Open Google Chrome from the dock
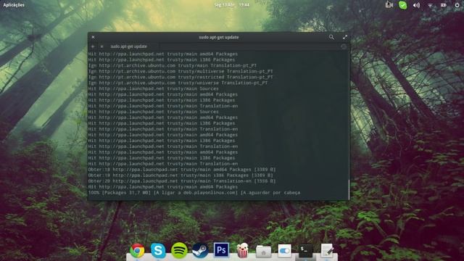The image size is (464, 261). (137, 251)
